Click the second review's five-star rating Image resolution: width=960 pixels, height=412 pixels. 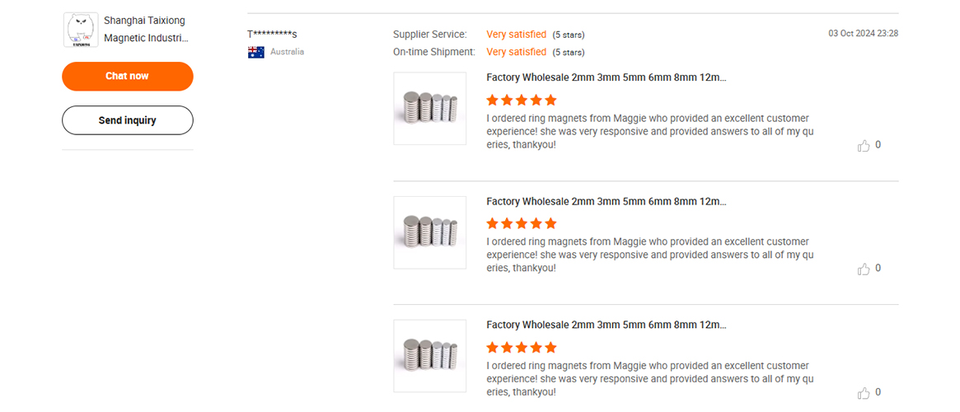coord(521,223)
